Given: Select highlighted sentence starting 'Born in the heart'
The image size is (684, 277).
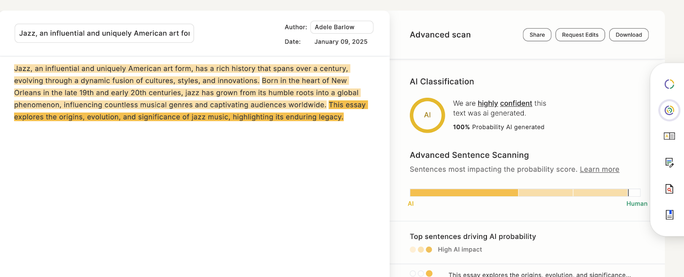Looking at the screenshot, I should 187,93.
